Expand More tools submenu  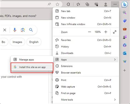pos(86,100)
